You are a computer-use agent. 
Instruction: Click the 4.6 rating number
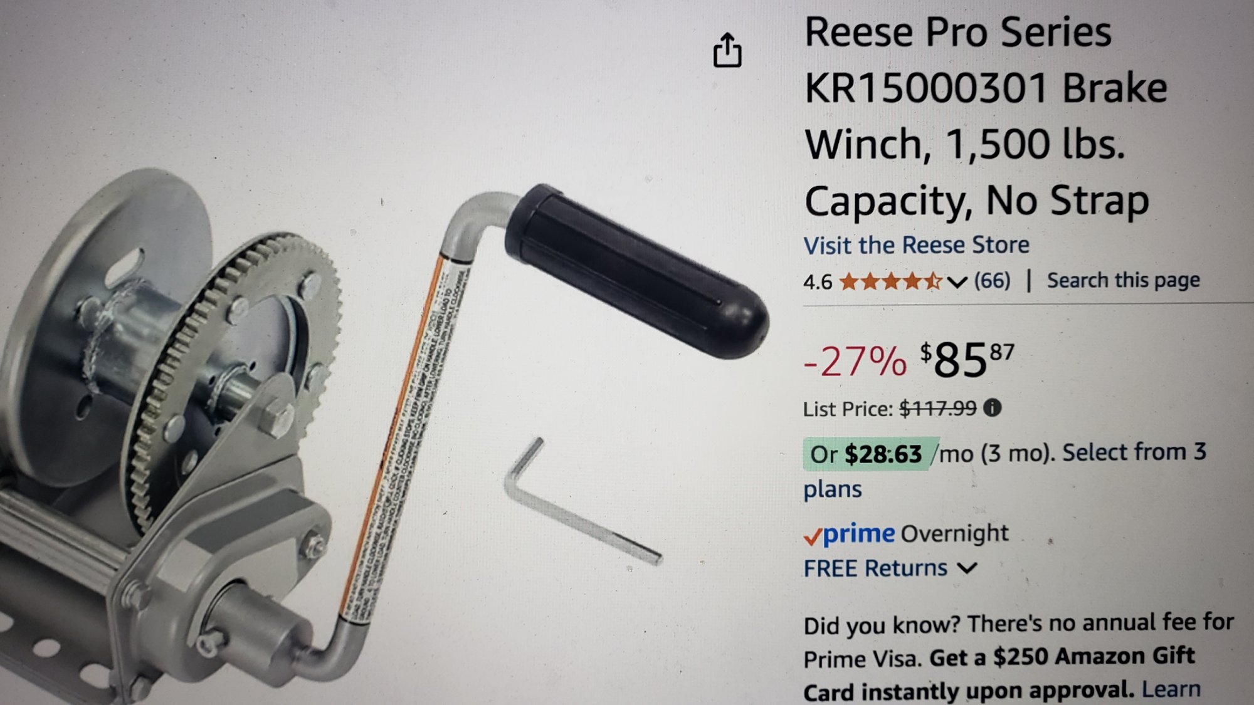click(818, 282)
